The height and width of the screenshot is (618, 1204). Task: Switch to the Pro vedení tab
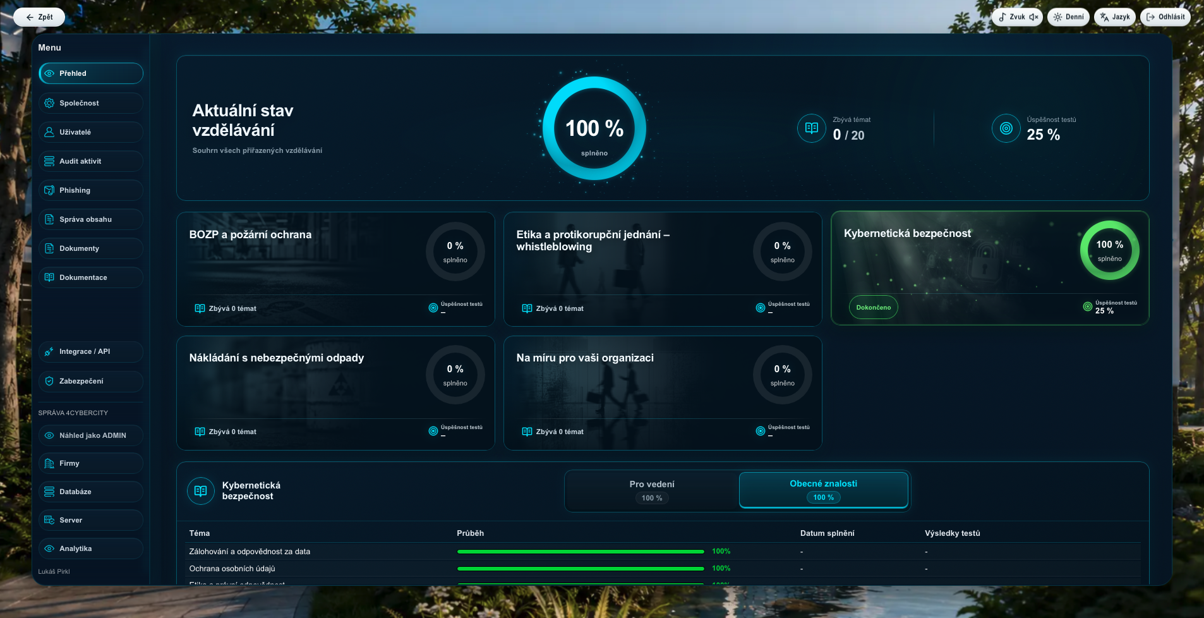pos(652,490)
